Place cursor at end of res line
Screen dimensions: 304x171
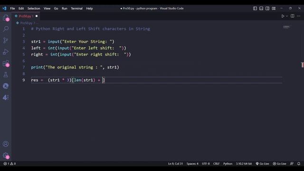(105, 80)
